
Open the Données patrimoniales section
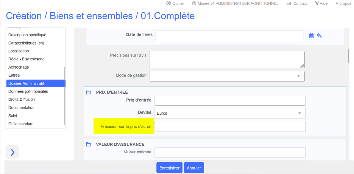pos(28,91)
